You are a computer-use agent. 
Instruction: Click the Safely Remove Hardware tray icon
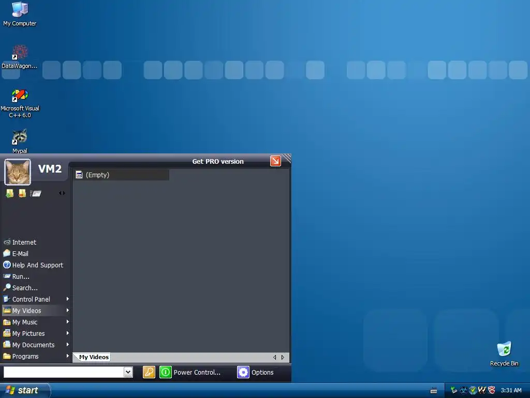(x=453, y=390)
